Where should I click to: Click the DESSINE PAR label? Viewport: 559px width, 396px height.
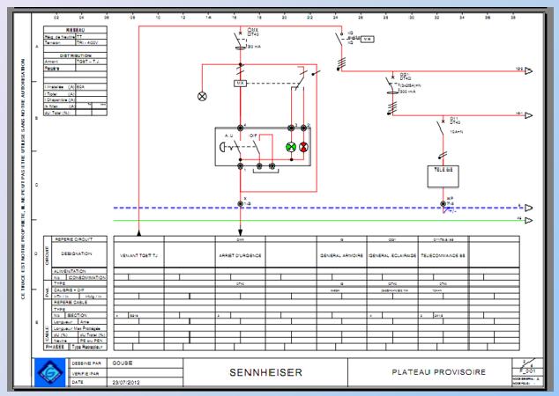(86, 363)
